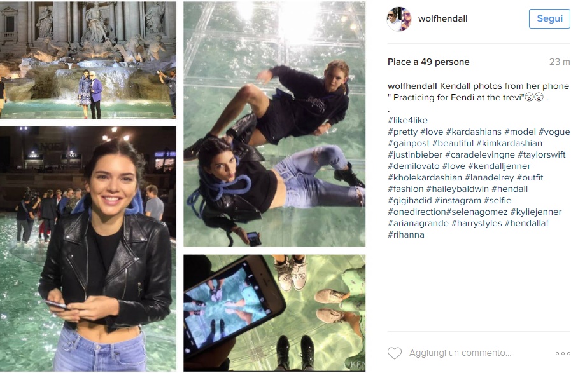Open the Trevi fountain photo at top left

point(88,60)
